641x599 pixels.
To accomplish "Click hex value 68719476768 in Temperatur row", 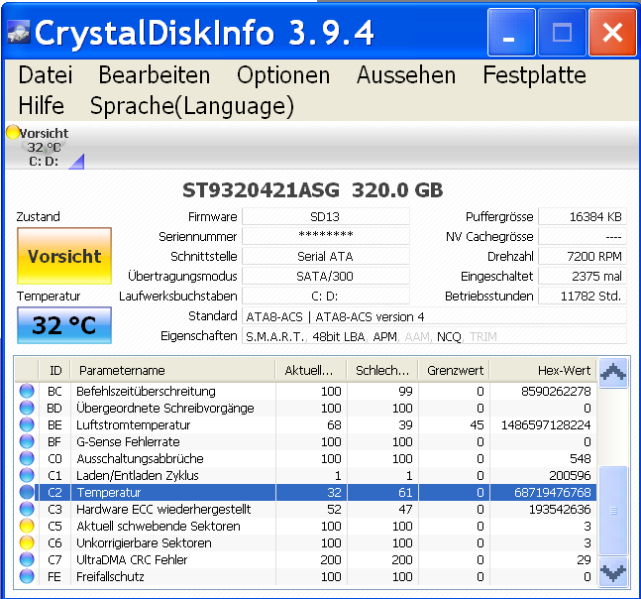I will pyautogui.click(x=552, y=492).
